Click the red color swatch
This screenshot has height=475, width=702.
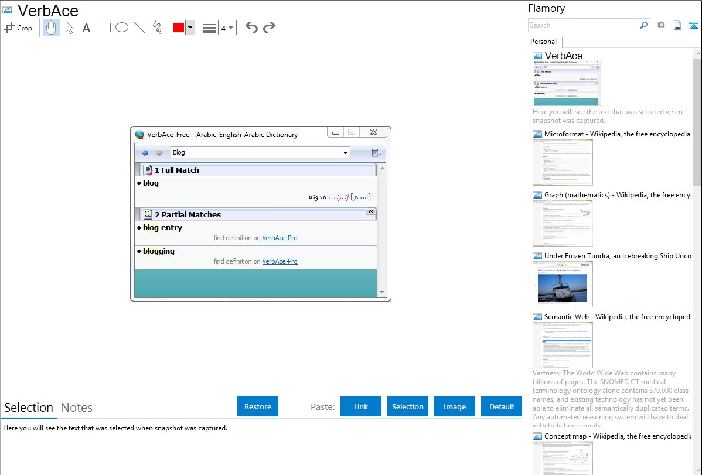(x=179, y=28)
